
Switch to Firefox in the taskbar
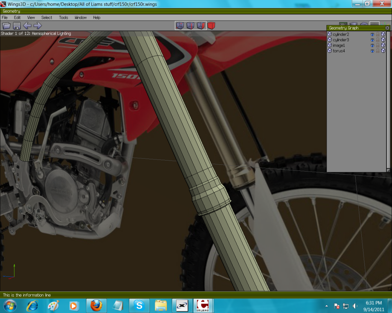[x=96, y=305]
